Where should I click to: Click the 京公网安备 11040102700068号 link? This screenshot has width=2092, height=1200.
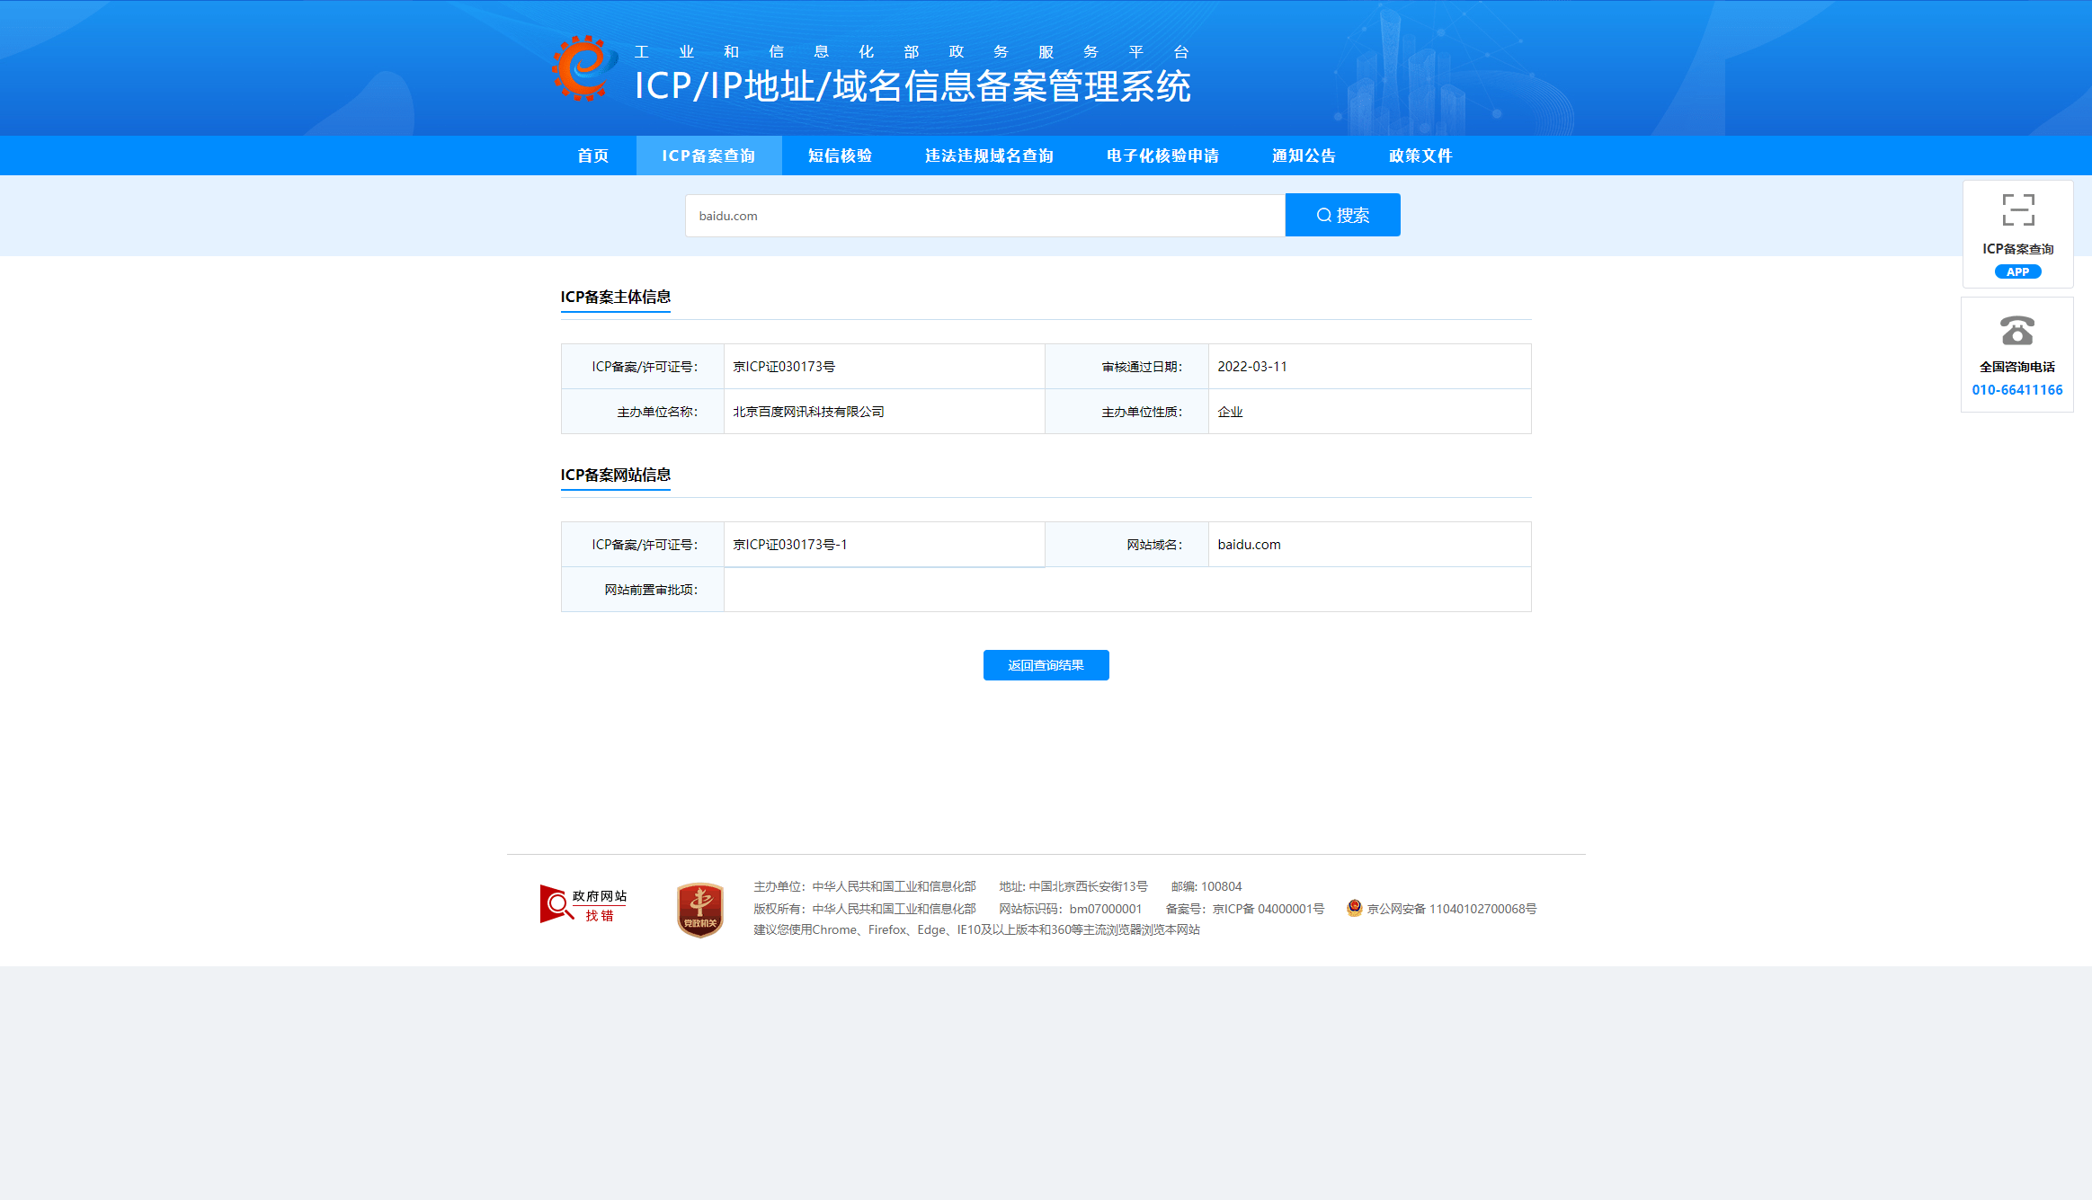click(1451, 909)
